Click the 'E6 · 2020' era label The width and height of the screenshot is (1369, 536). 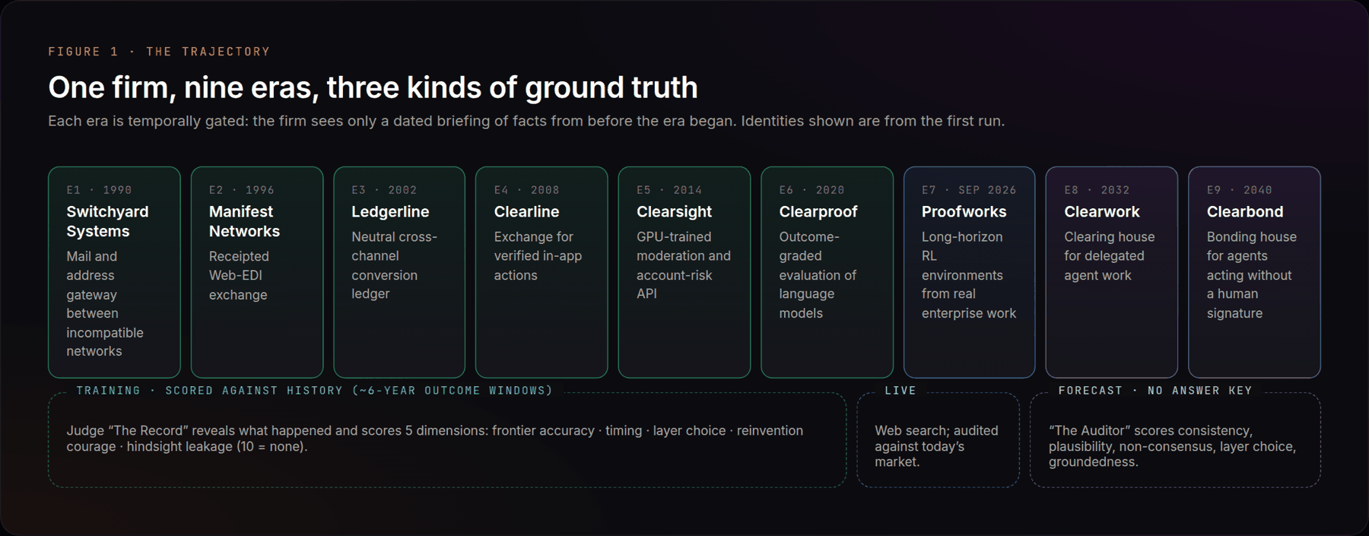tap(812, 190)
